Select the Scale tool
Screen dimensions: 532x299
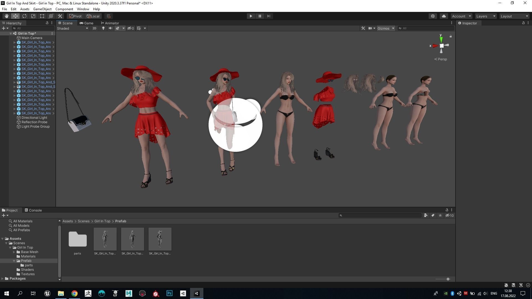coord(33,16)
